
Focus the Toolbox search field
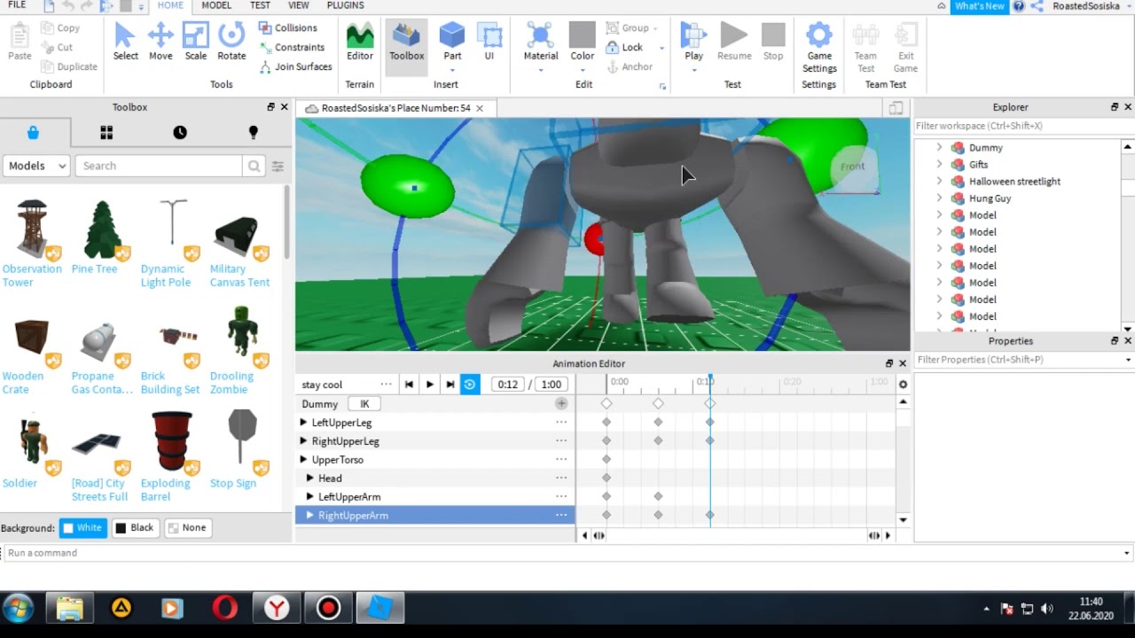tap(159, 166)
